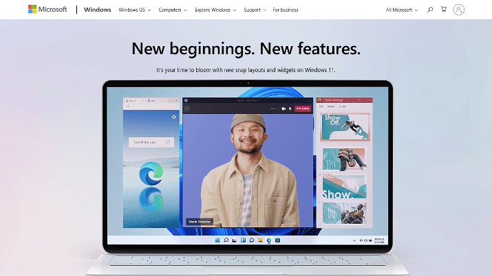Click the battery icon in system tray

[371, 240]
